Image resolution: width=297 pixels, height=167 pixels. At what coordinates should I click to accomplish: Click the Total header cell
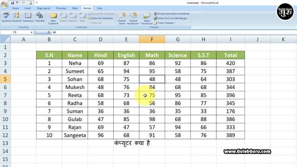[x=231, y=55]
